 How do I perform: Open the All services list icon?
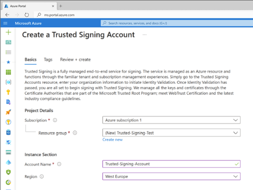click(x=8, y=52)
